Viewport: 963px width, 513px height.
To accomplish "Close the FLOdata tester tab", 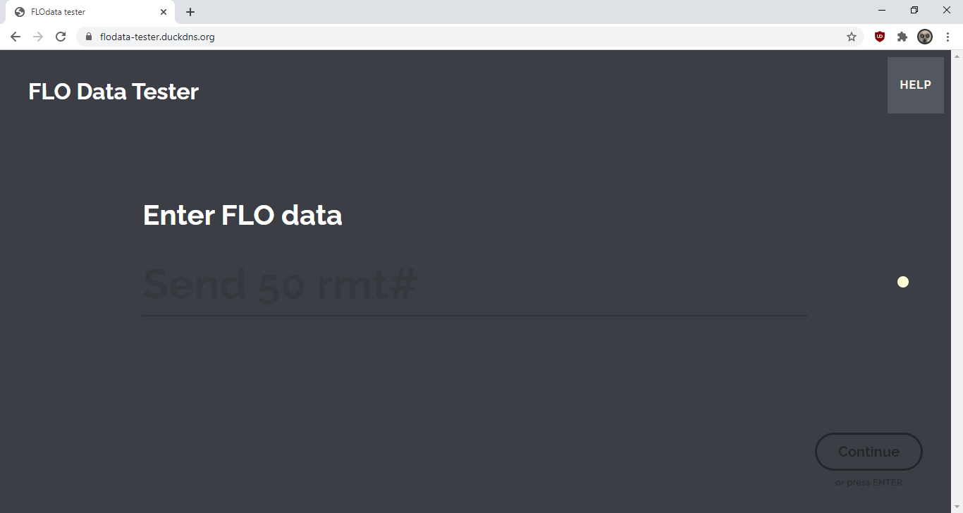I will [164, 12].
